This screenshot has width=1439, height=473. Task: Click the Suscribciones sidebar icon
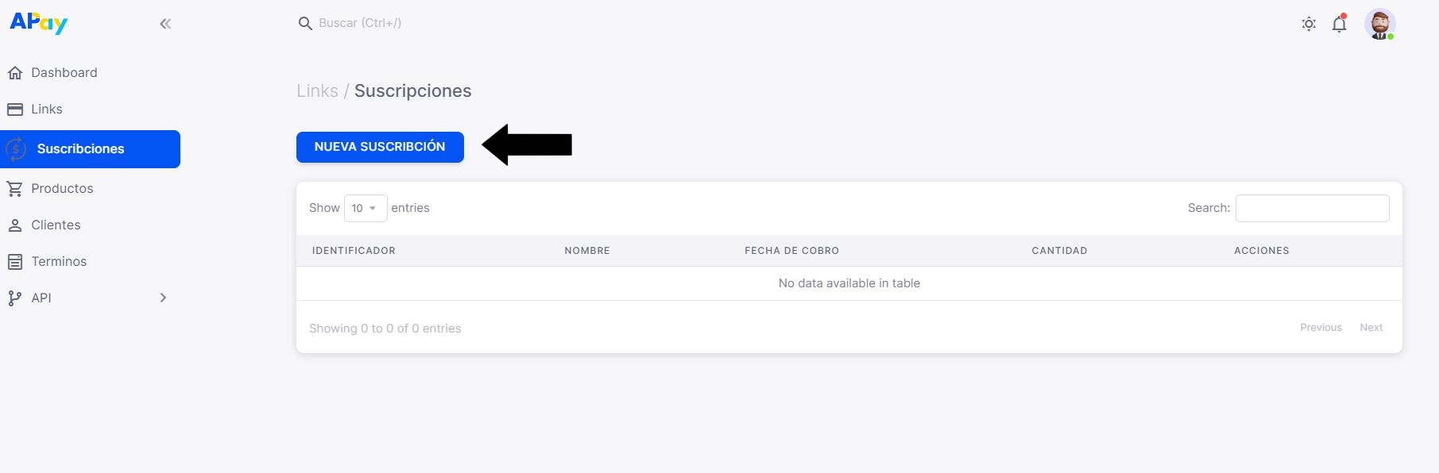click(x=17, y=148)
